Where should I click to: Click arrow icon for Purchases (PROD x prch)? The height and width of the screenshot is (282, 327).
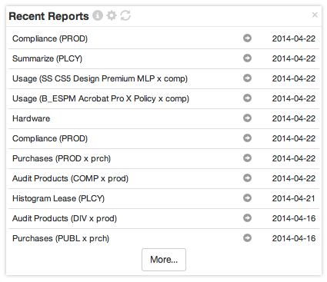point(247,158)
